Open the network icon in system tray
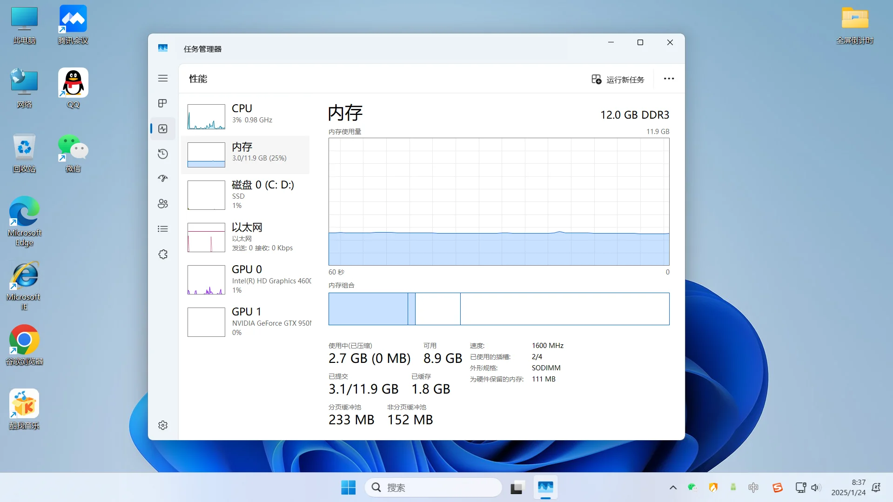Image resolution: width=893 pixels, height=502 pixels. click(800, 487)
